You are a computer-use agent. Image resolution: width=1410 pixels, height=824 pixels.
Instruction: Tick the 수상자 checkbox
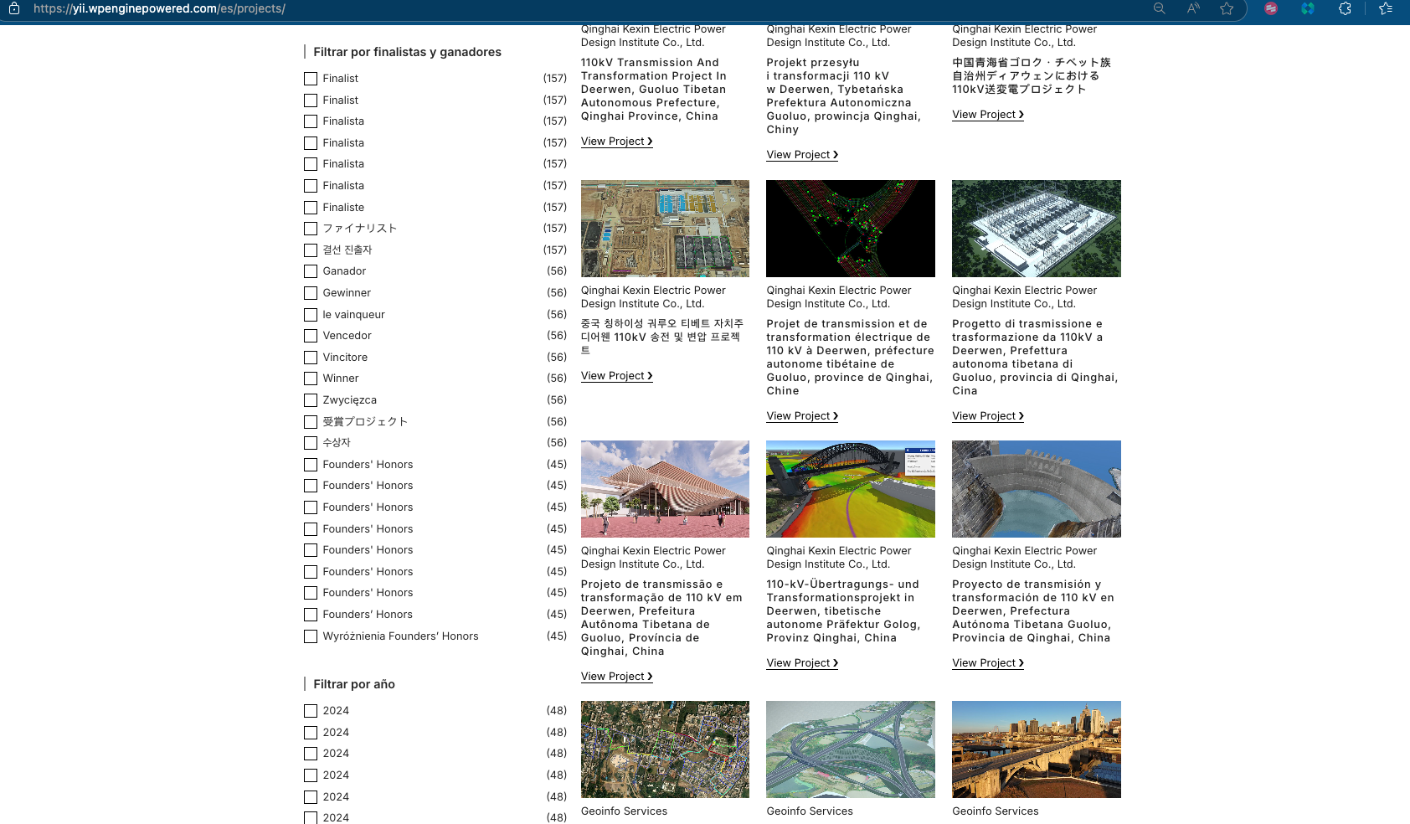pyautogui.click(x=311, y=443)
